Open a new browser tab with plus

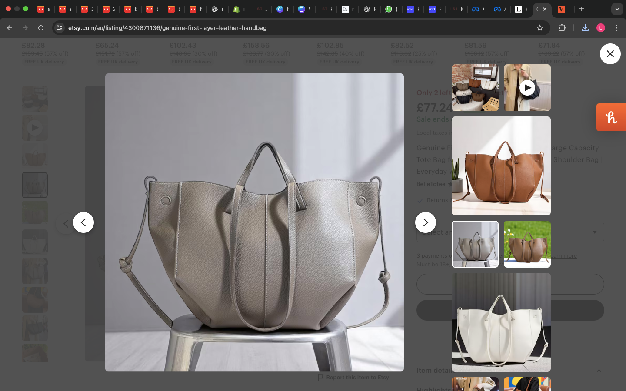point(582,9)
